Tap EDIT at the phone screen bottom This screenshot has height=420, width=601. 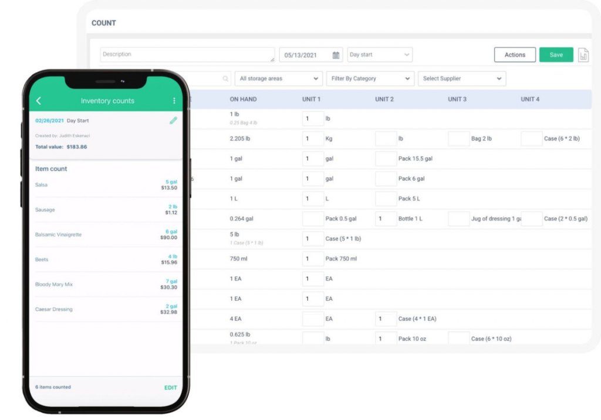pyautogui.click(x=170, y=387)
